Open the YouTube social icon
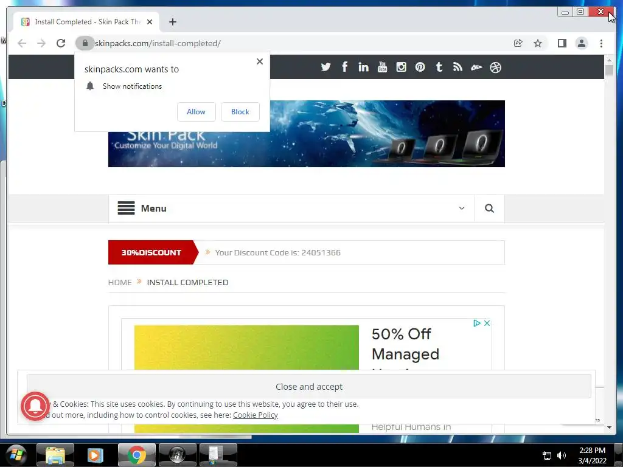 click(x=382, y=67)
